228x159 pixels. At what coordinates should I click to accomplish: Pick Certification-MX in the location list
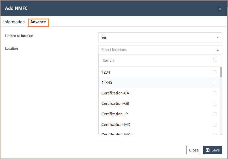(x=159, y=124)
